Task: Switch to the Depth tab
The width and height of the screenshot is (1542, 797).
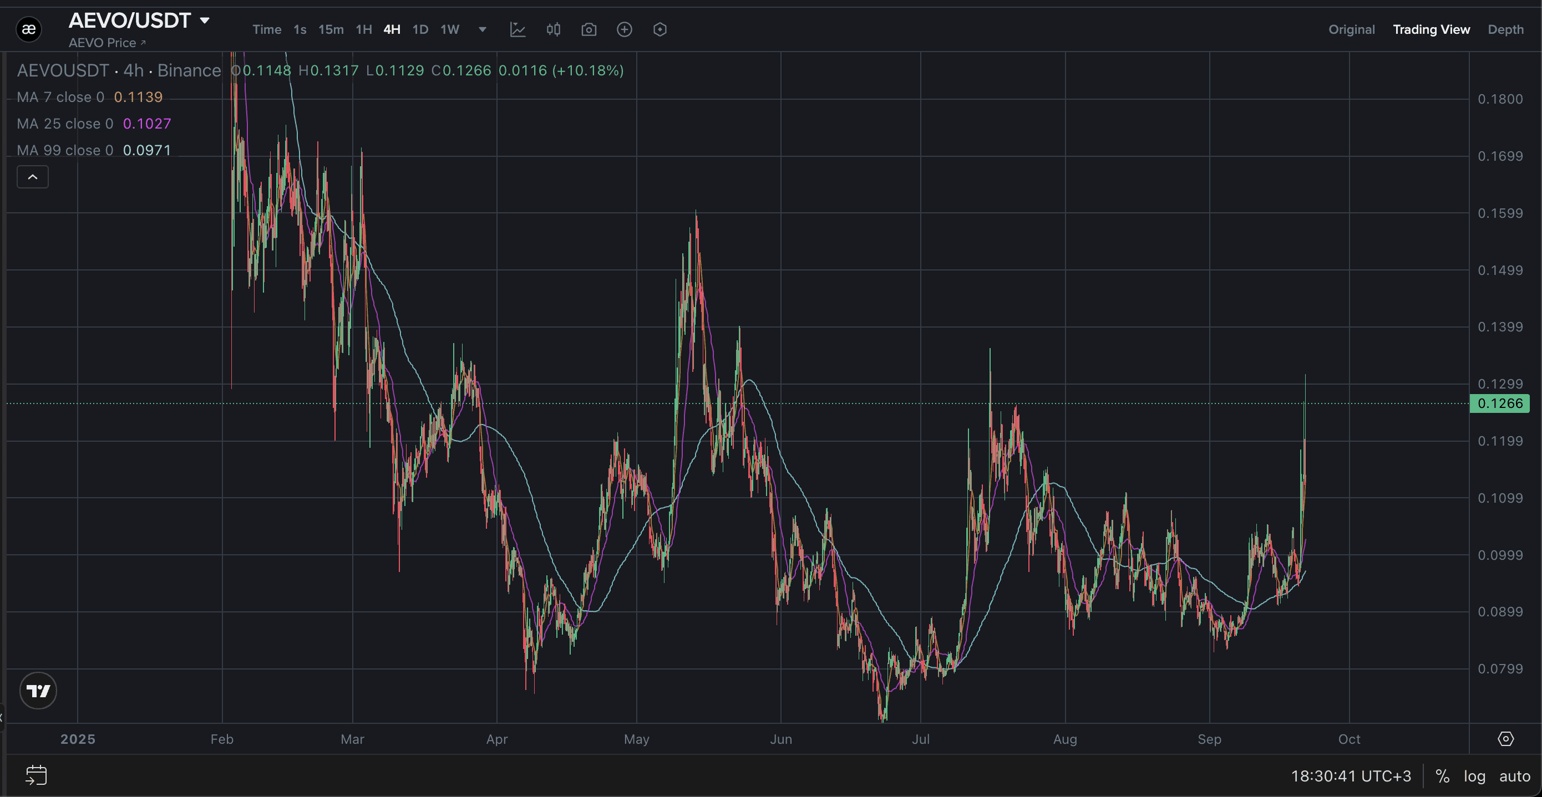Action: (1505, 29)
